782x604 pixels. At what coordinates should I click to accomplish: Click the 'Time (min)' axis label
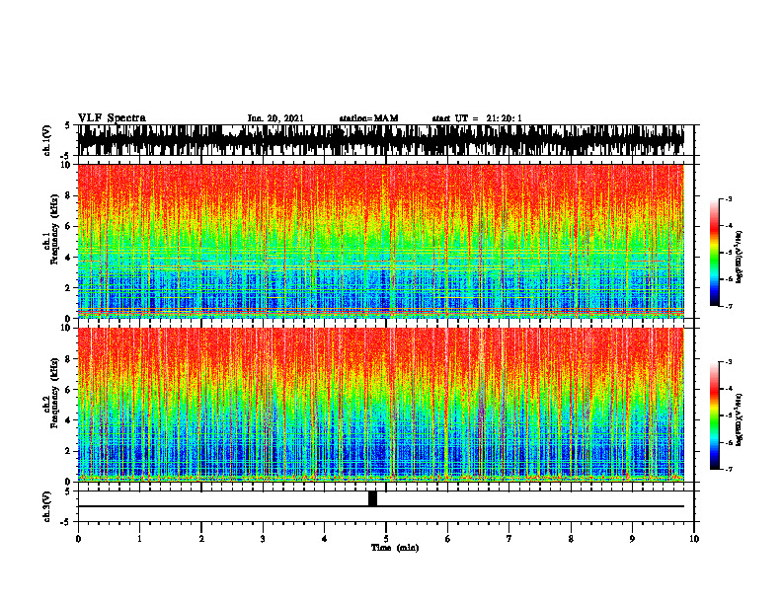(x=395, y=548)
